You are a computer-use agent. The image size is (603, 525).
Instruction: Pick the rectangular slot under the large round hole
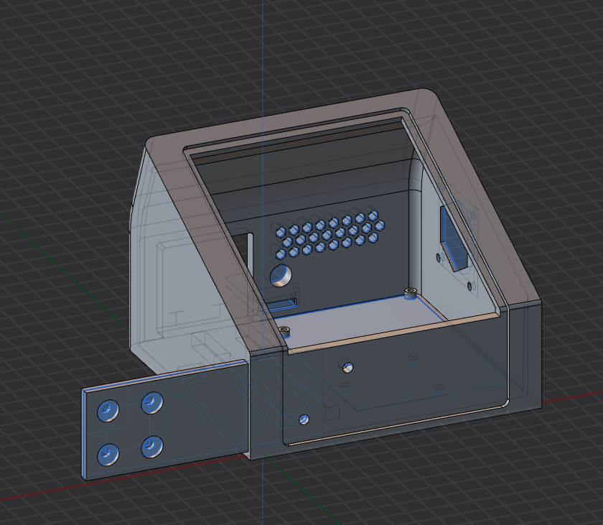pyautogui.click(x=282, y=304)
